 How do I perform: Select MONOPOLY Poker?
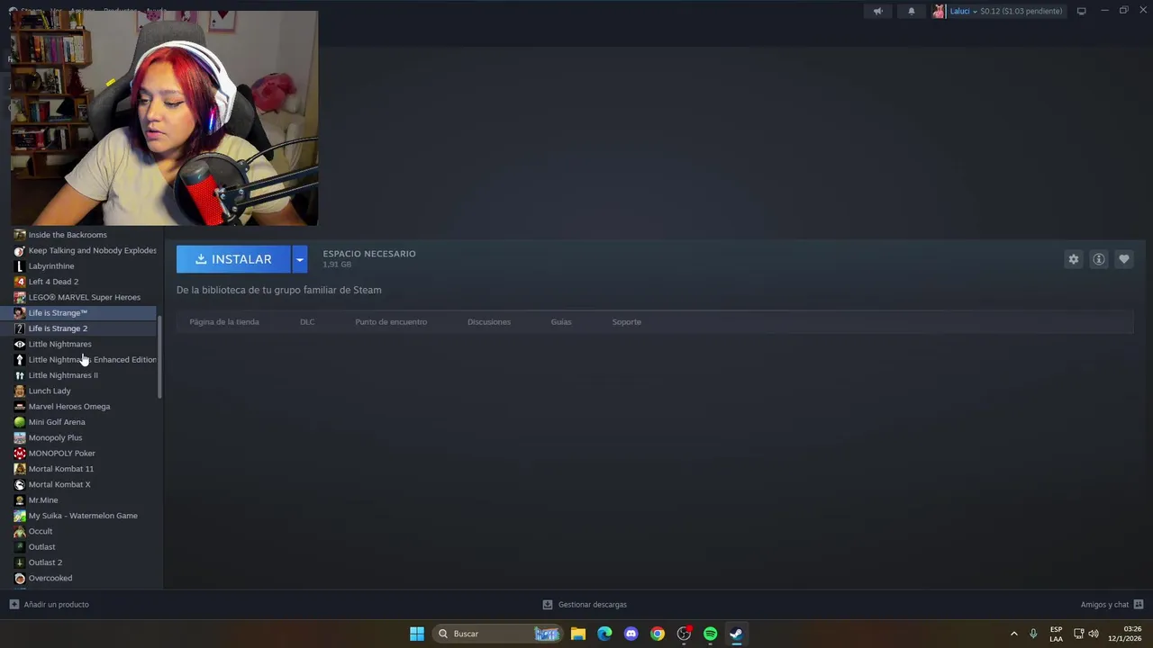(61, 454)
